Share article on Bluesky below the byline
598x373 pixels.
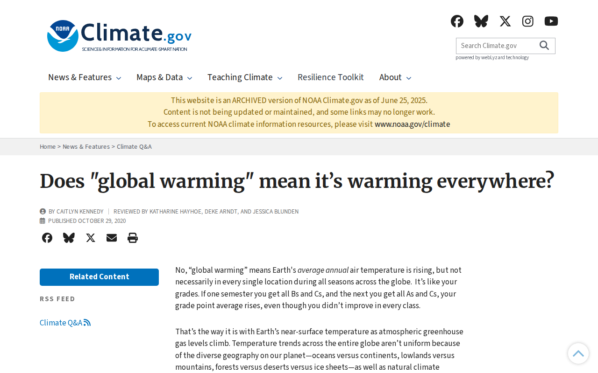pyautogui.click(x=69, y=238)
